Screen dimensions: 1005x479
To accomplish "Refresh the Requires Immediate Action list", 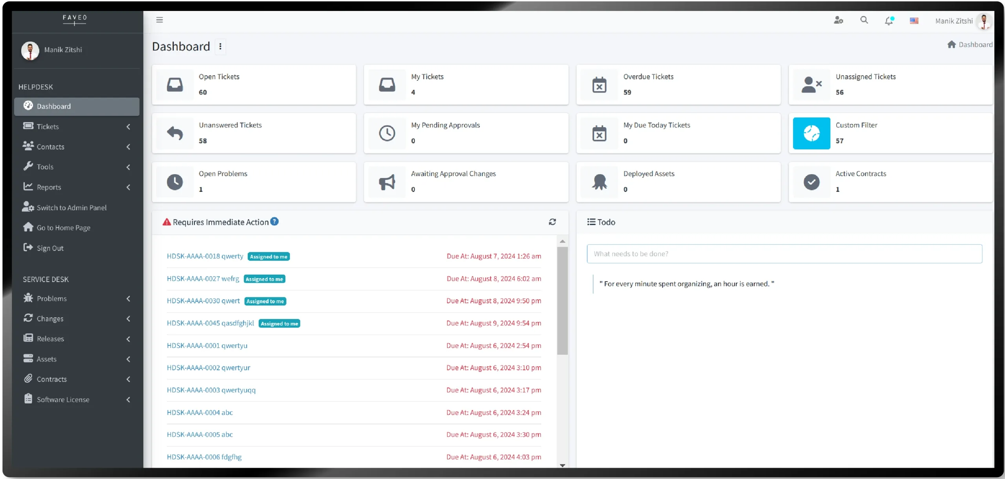I will click(552, 222).
